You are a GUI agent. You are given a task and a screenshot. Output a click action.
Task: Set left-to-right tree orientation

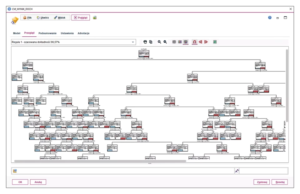pyautogui.click(x=200, y=42)
